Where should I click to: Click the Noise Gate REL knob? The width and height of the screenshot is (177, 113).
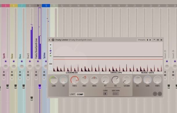coord(138,80)
